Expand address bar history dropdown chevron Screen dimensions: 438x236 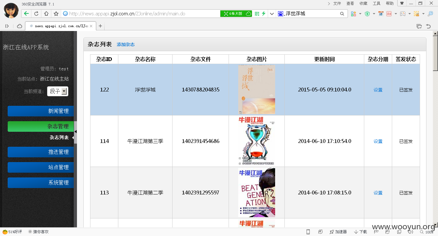click(x=272, y=14)
